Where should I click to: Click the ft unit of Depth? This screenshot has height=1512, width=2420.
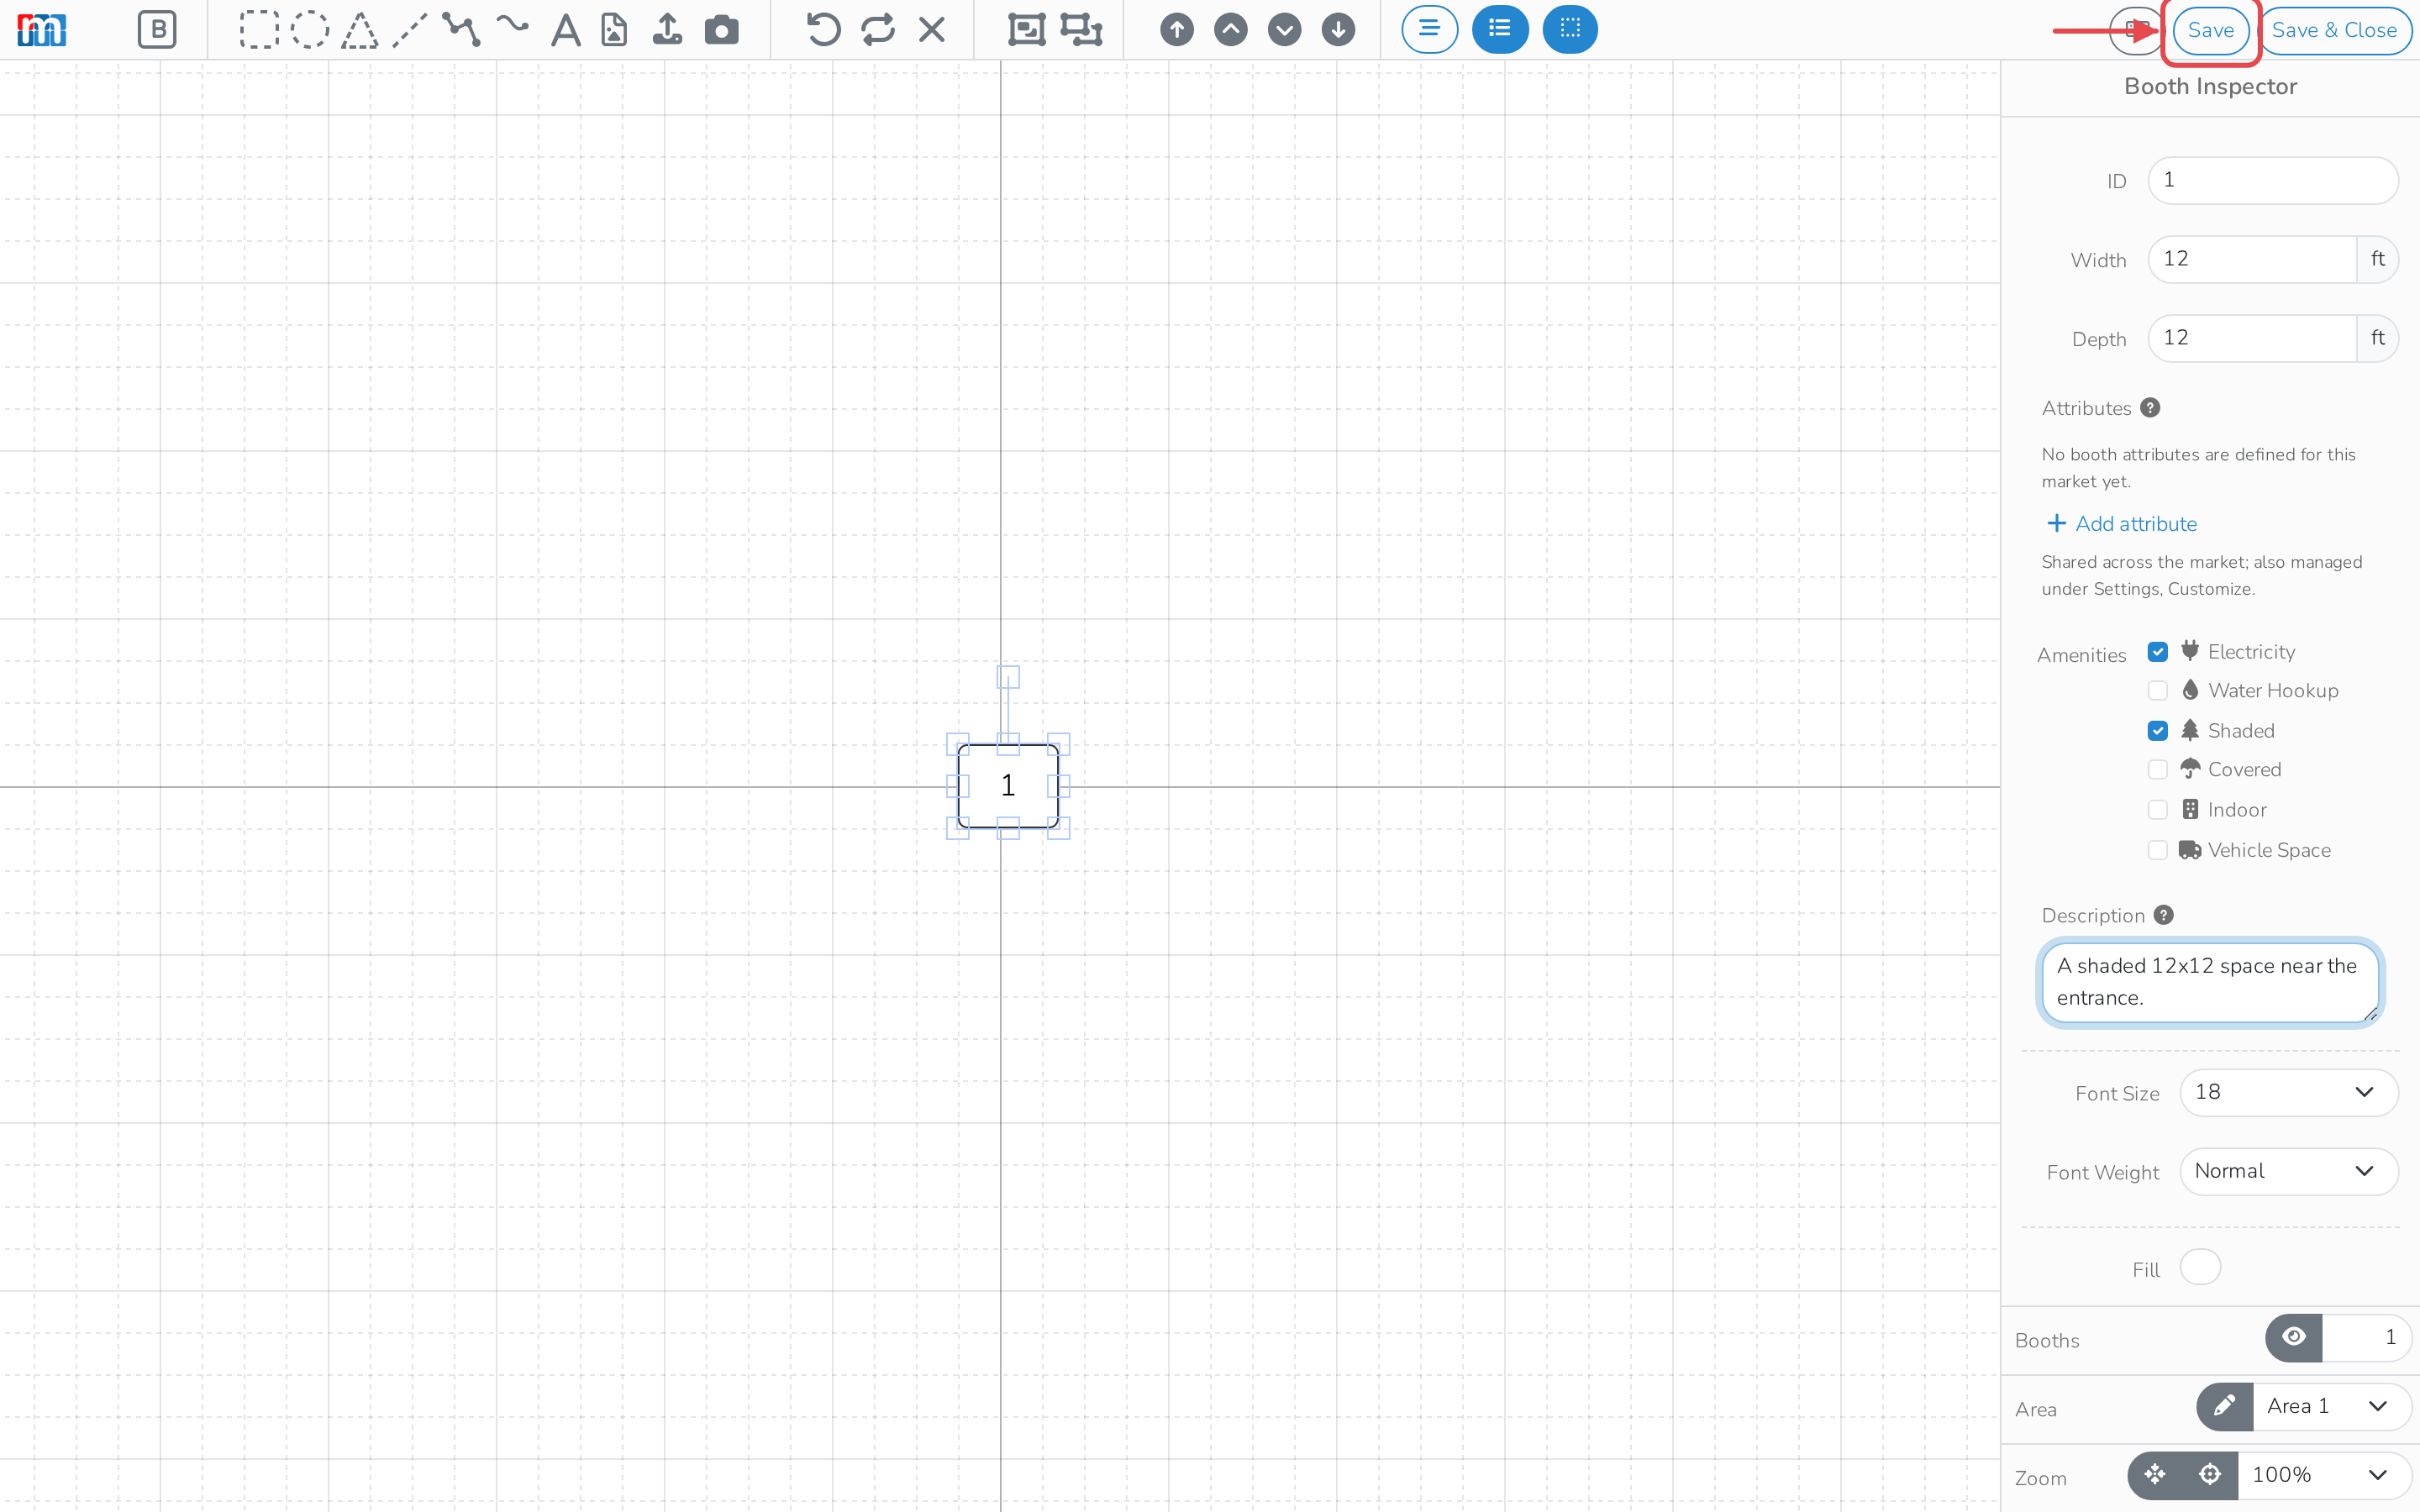[x=2378, y=338]
